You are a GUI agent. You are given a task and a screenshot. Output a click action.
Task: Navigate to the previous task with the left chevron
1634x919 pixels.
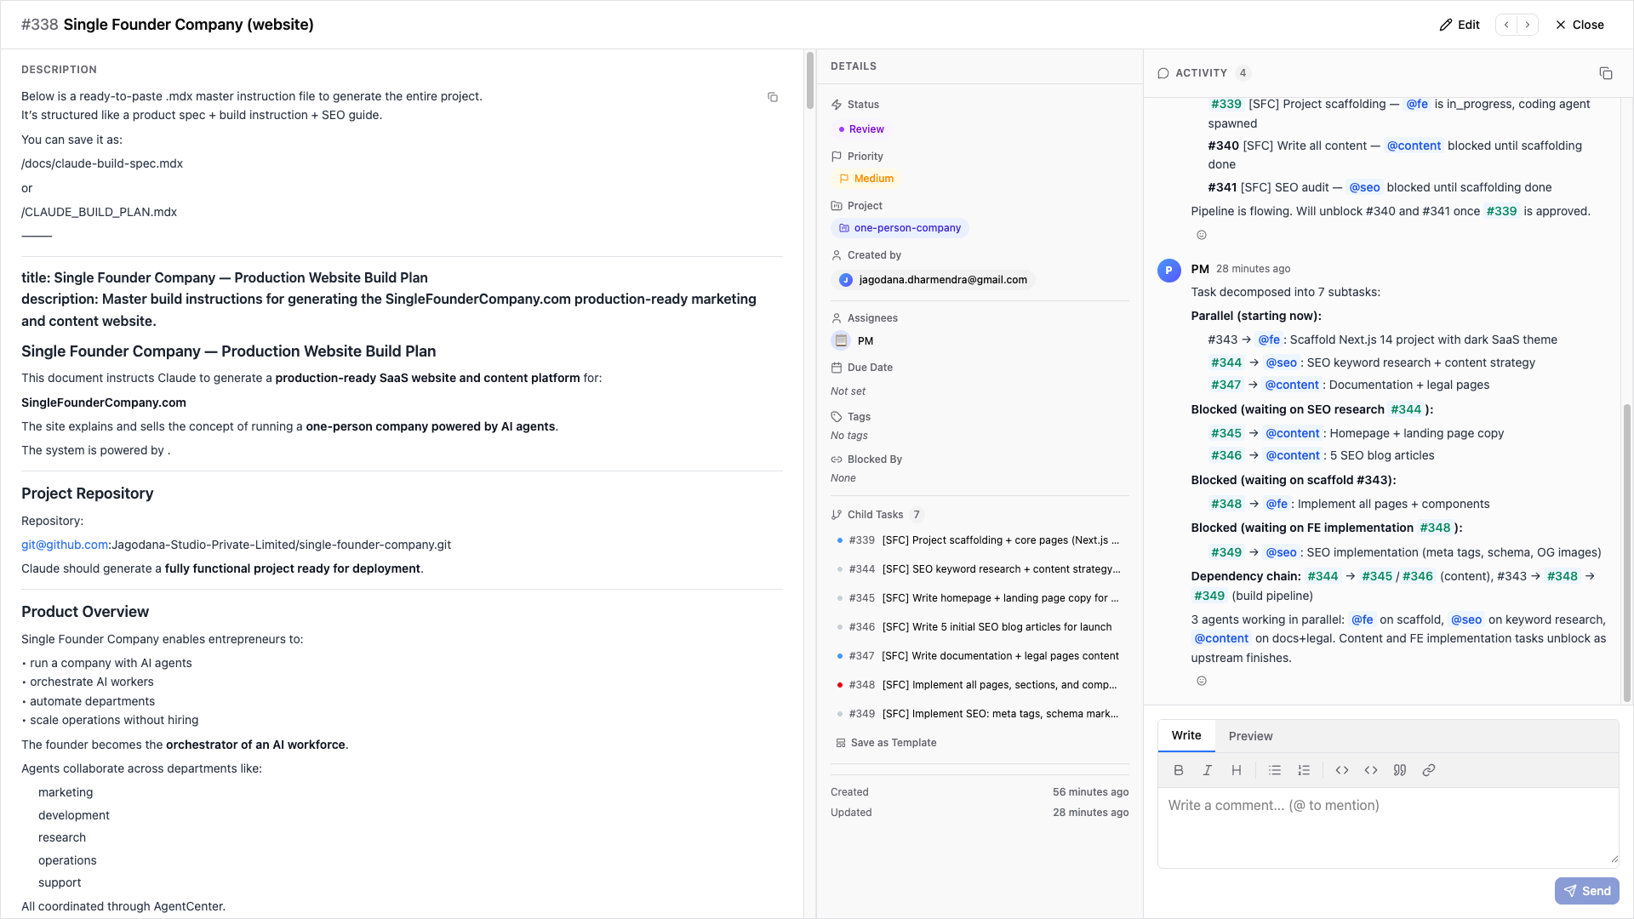1507,25
